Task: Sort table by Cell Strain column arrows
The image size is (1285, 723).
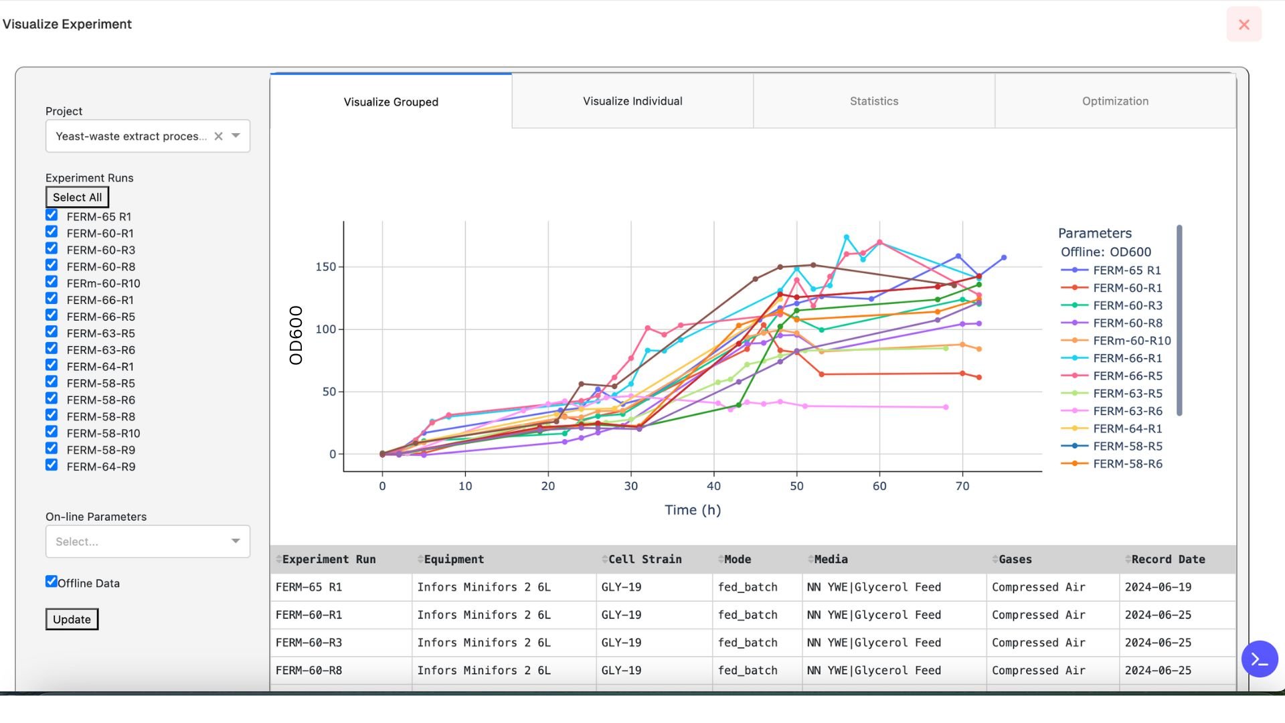Action: coord(604,560)
